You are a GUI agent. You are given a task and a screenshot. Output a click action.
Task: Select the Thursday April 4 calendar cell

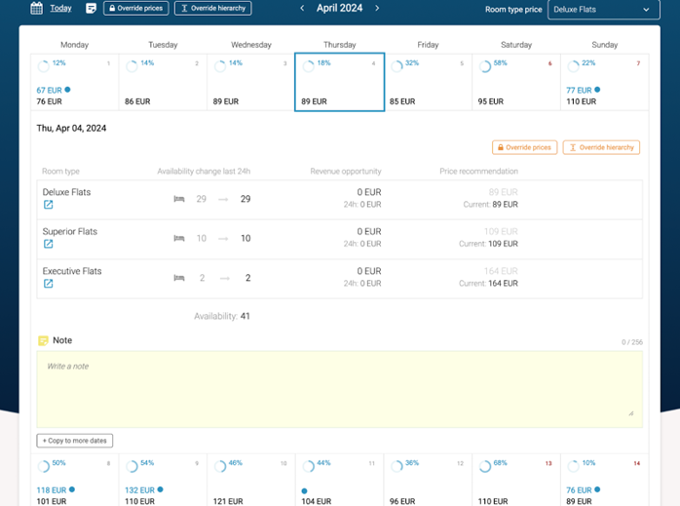[x=340, y=82]
